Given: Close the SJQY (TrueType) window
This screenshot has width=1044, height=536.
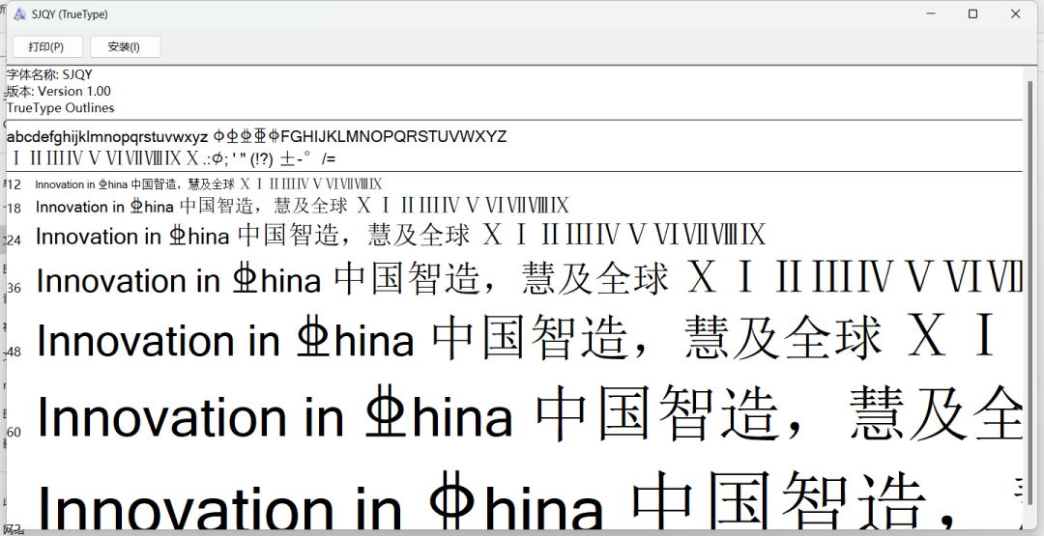Looking at the screenshot, I should [1016, 14].
